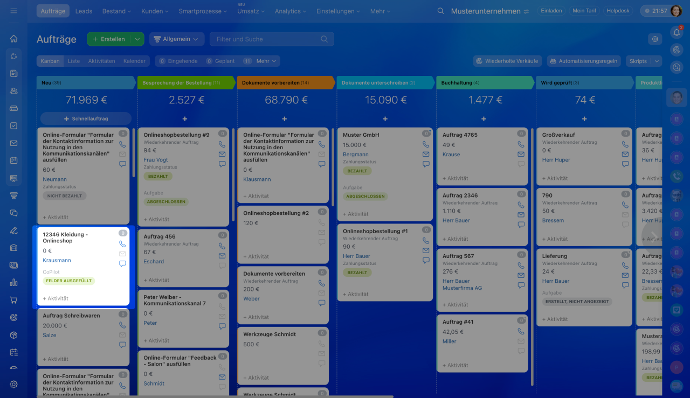Screen dimensions: 690x398
Task: Call from the 12346 Kleidung card phone icon
Action: 122,244
